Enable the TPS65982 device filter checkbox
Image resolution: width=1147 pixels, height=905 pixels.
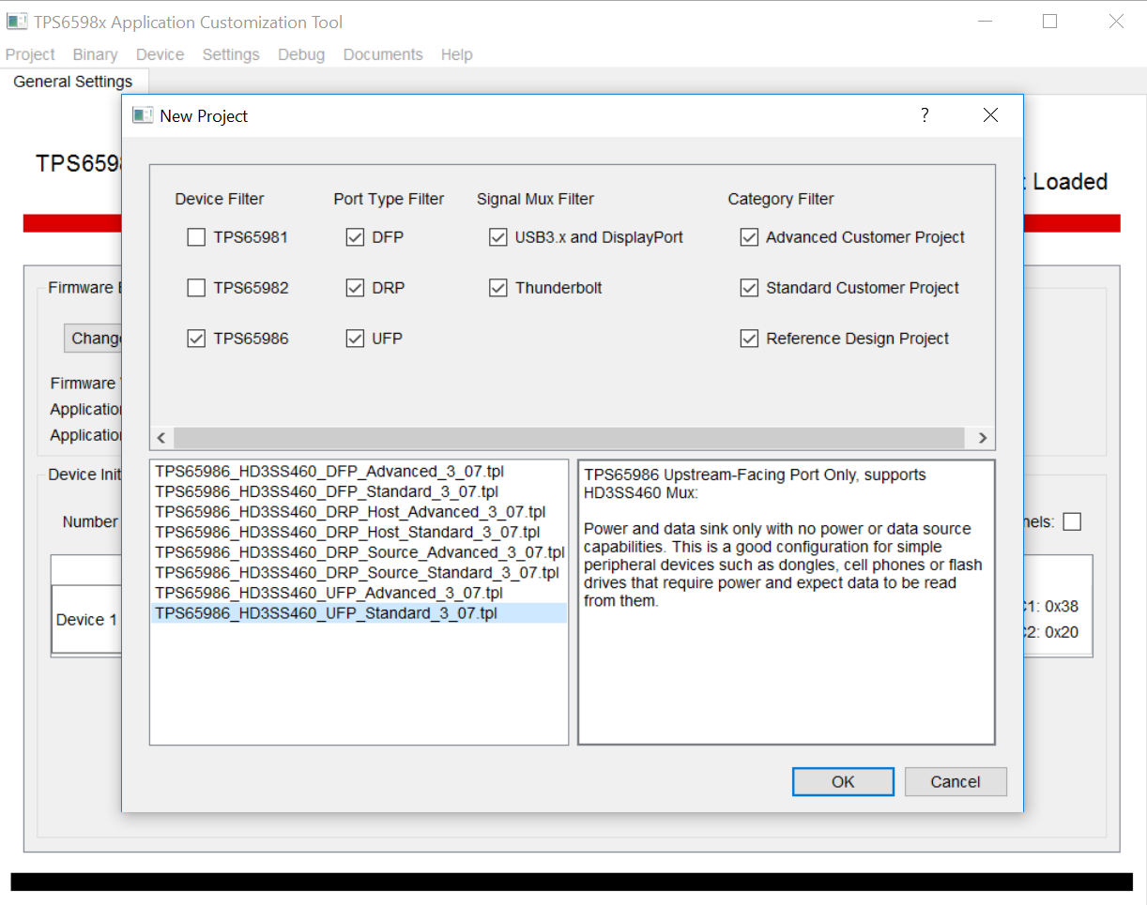196,288
